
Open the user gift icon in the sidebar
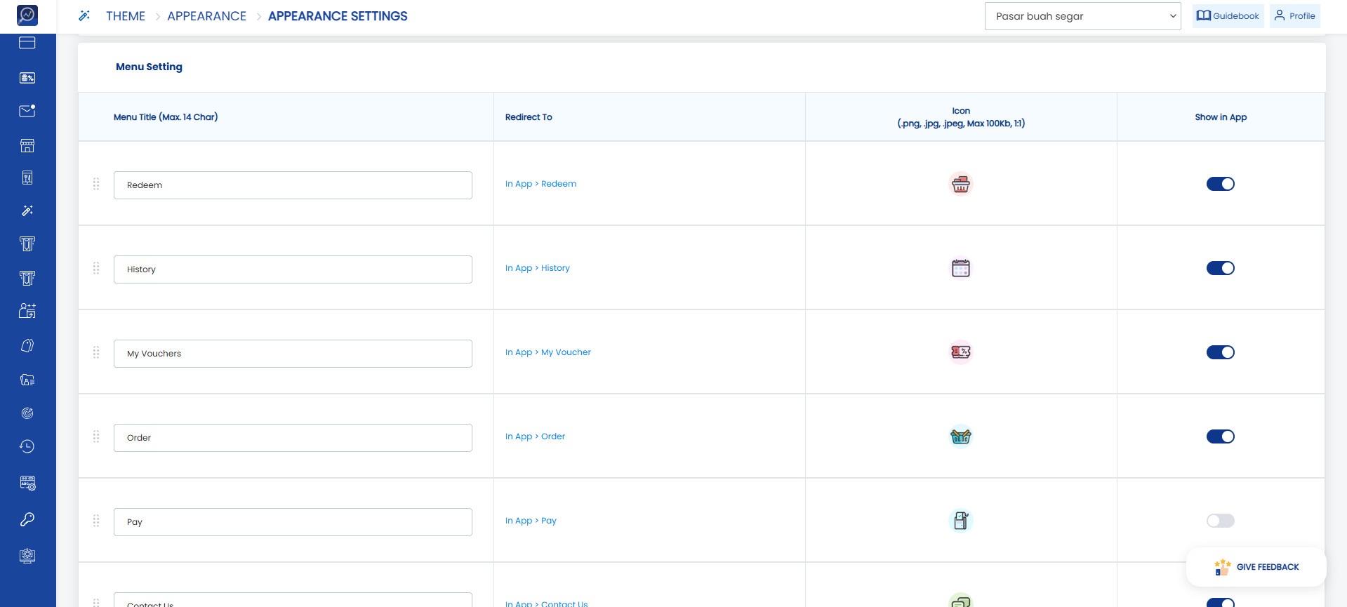pos(27,311)
